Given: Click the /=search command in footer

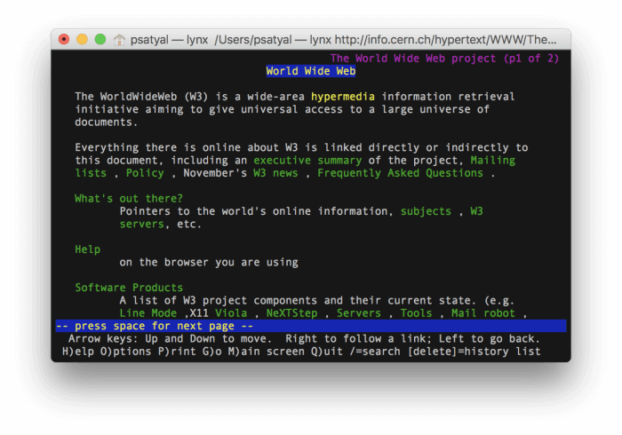Looking at the screenshot, I should [x=375, y=352].
